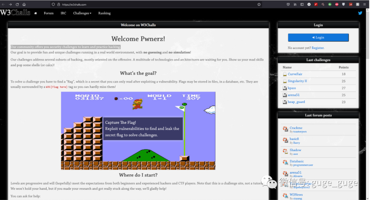Open the basic8 forum post
Image resolution: width=370 pixels, height=200 pixels.
tap(294, 139)
